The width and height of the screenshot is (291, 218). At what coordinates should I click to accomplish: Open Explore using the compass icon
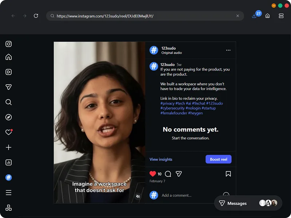point(9,117)
